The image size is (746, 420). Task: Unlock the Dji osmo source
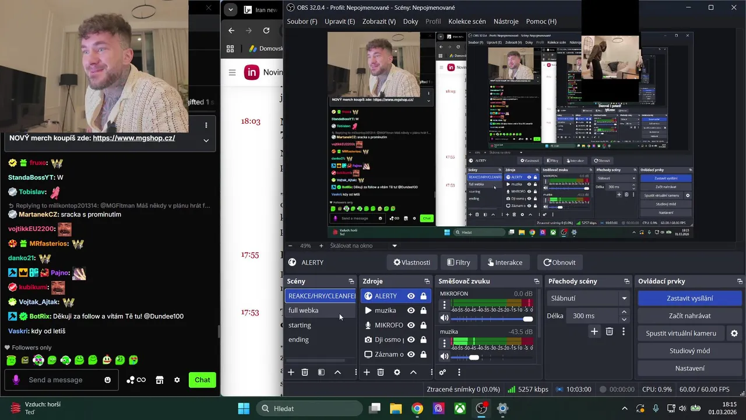point(423,339)
